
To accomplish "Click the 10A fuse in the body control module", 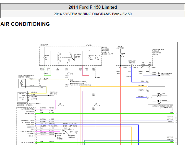I will click(x=120, y=55).
